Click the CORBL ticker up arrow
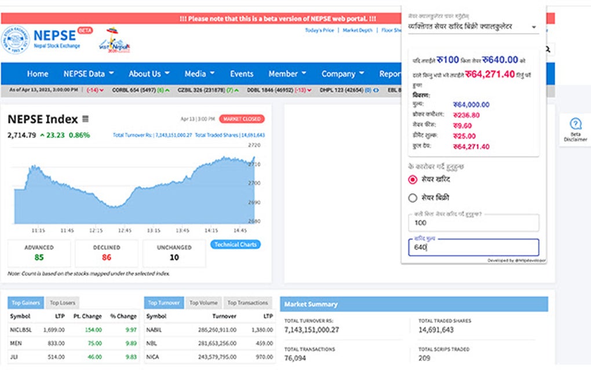The width and height of the screenshot is (591, 370). [167, 90]
